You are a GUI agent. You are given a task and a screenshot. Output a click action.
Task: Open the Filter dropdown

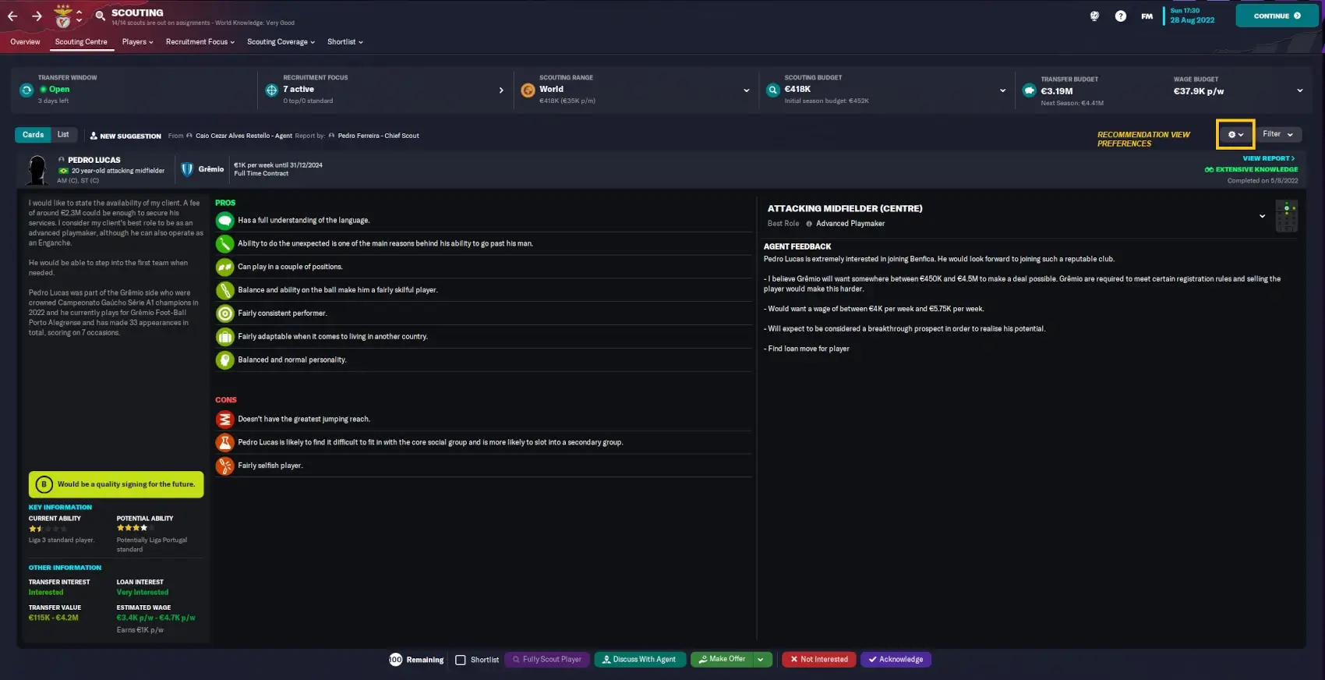point(1278,134)
